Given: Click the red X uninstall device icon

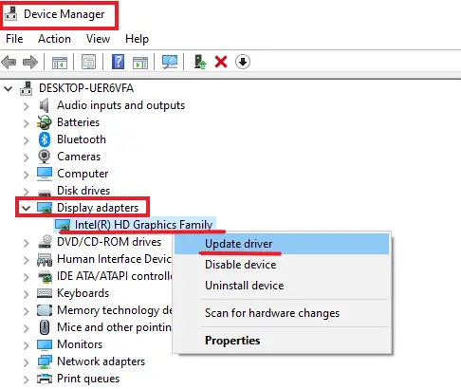Looking at the screenshot, I should pos(221,62).
